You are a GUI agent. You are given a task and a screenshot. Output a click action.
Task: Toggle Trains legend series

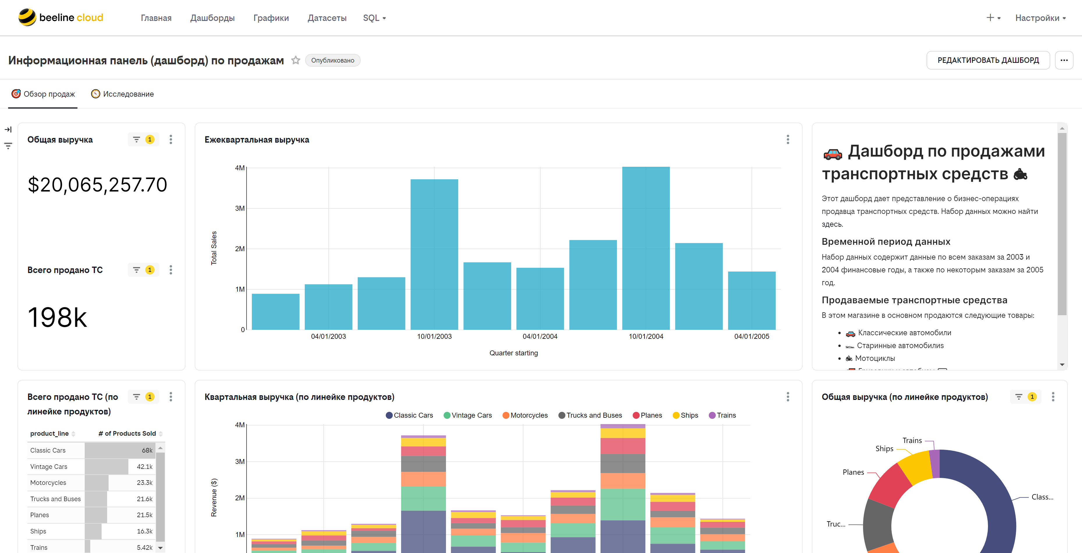[722, 415]
